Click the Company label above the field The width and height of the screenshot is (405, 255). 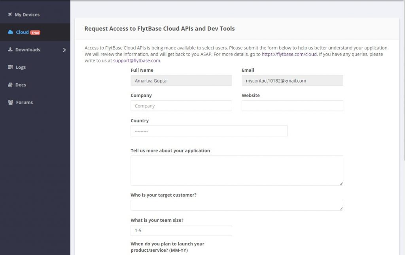(141, 96)
